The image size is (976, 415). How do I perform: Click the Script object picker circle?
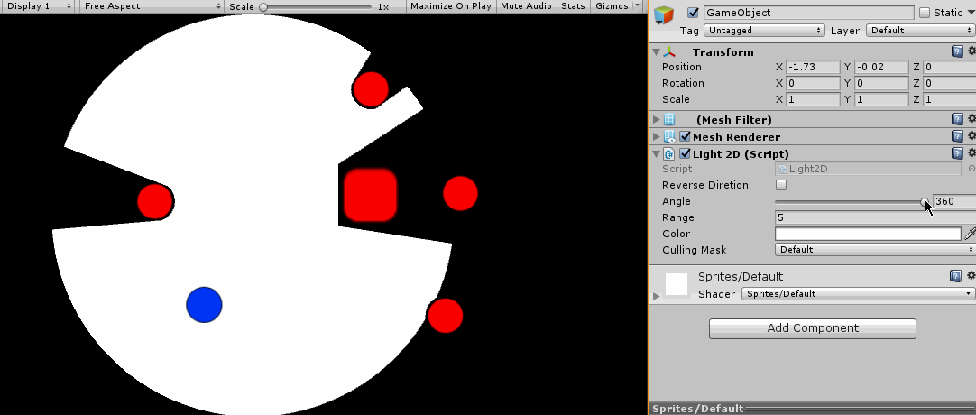point(971,169)
